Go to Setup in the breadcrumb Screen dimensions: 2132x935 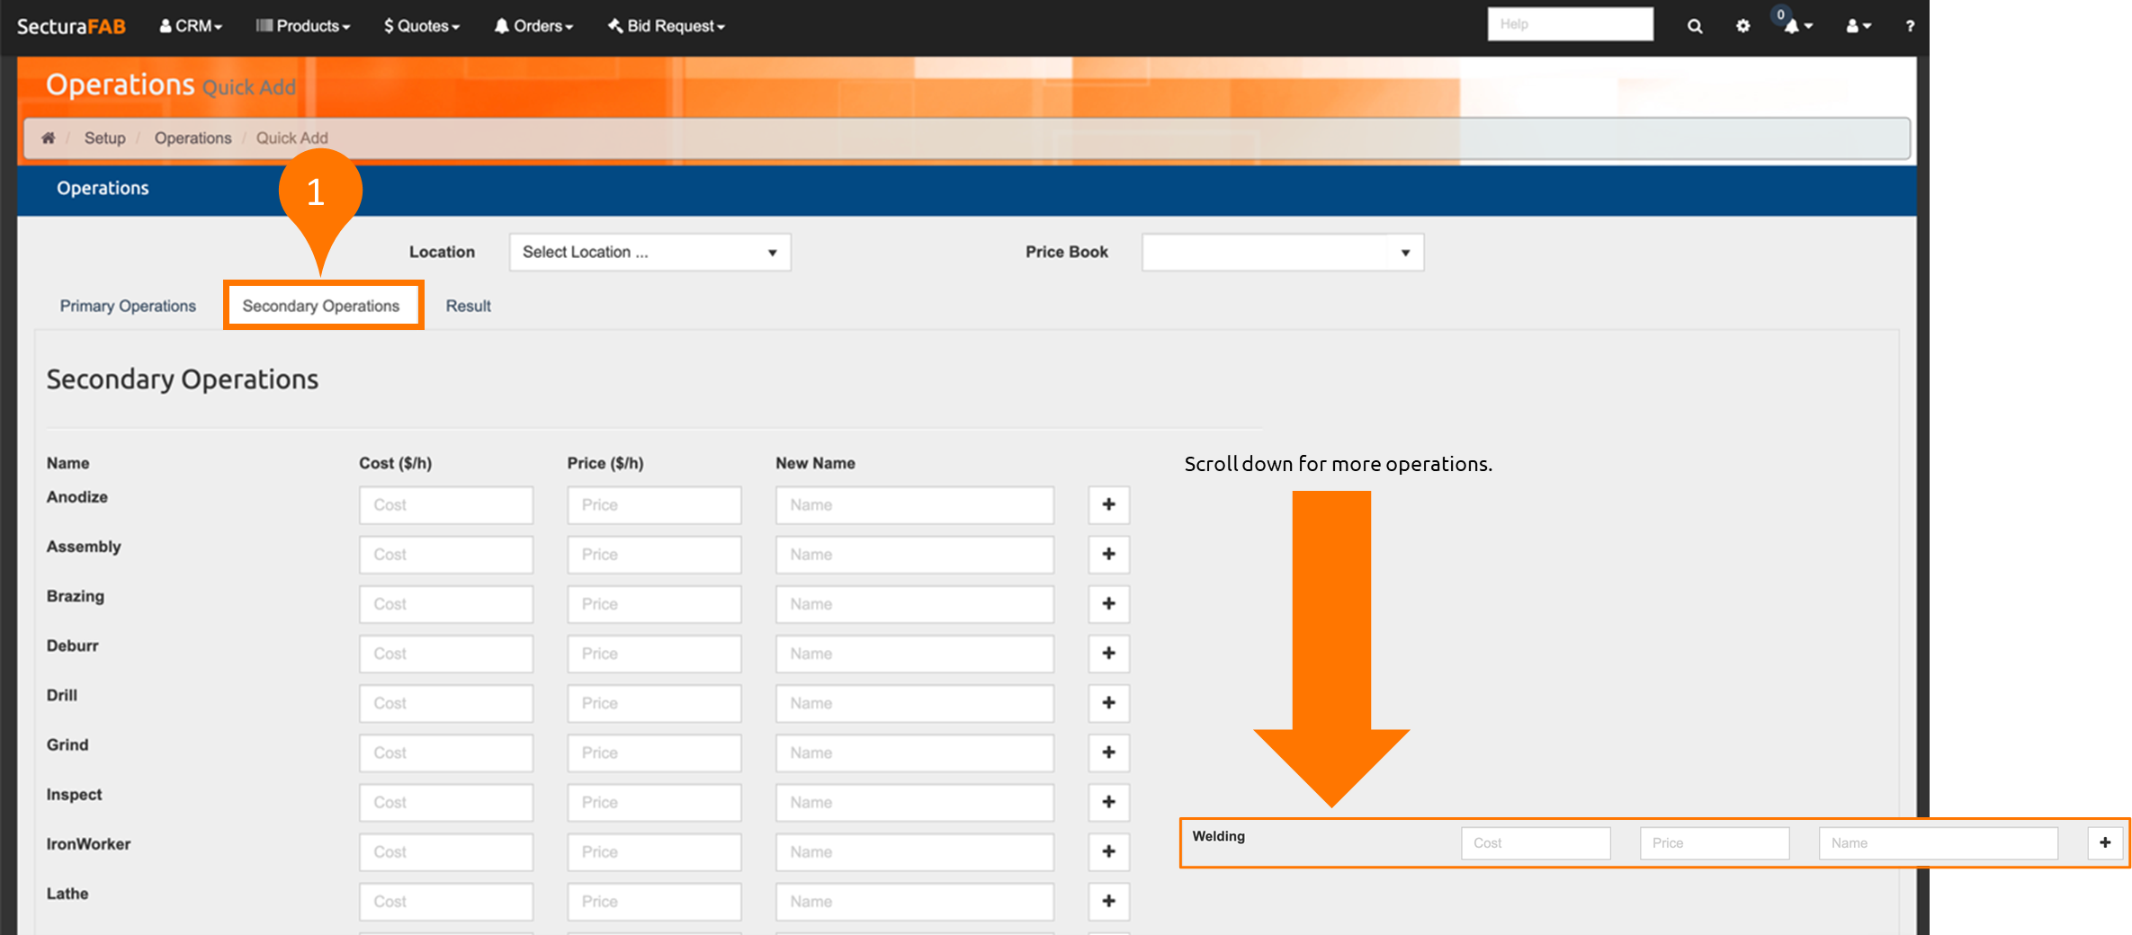(x=104, y=138)
